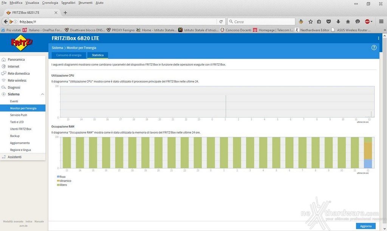The width and height of the screenshot is (387, 231).
Task: Open the ASUS Wireless Router bookmark
Action: click(x=351, y=30)
